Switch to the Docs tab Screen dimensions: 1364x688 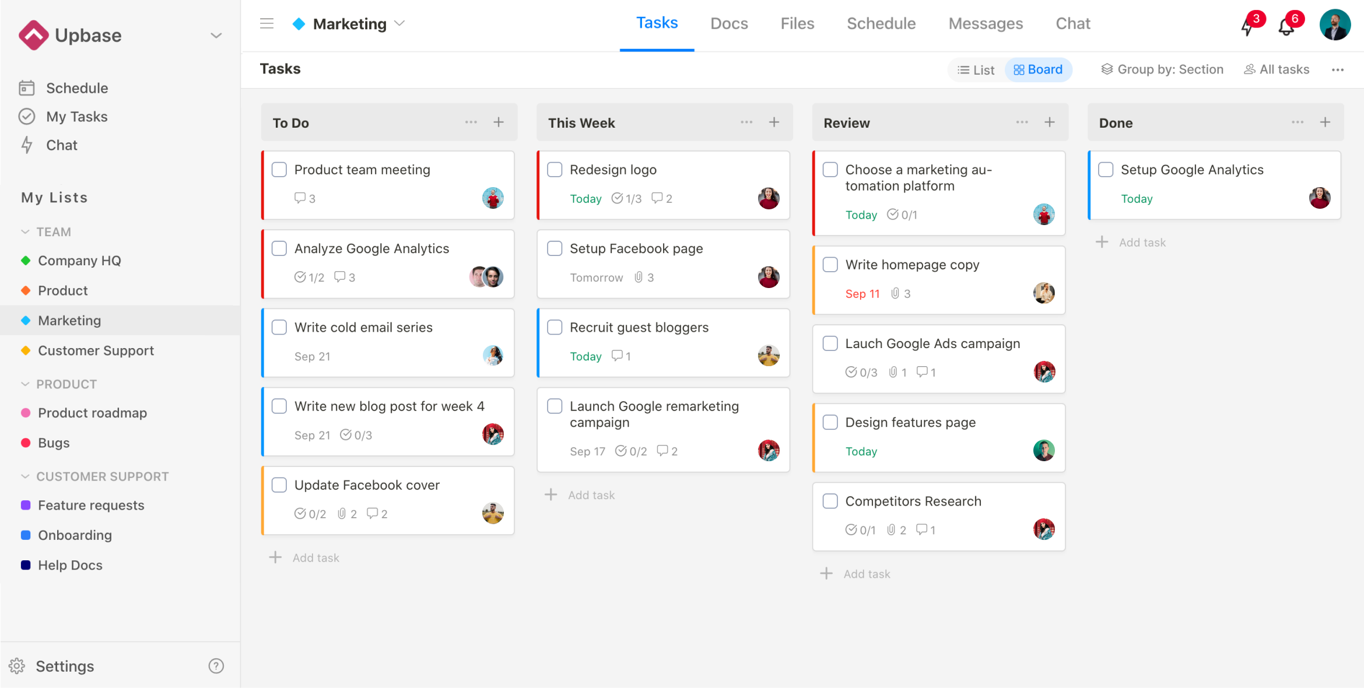pos(729,23)
